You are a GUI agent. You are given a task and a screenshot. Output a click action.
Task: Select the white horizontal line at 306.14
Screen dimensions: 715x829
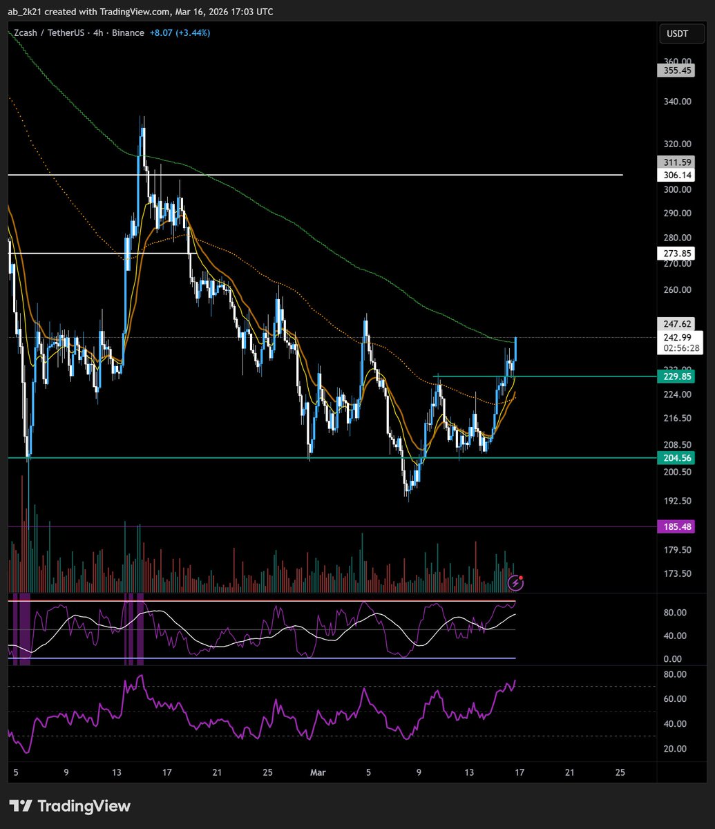[x=315, y=175]
